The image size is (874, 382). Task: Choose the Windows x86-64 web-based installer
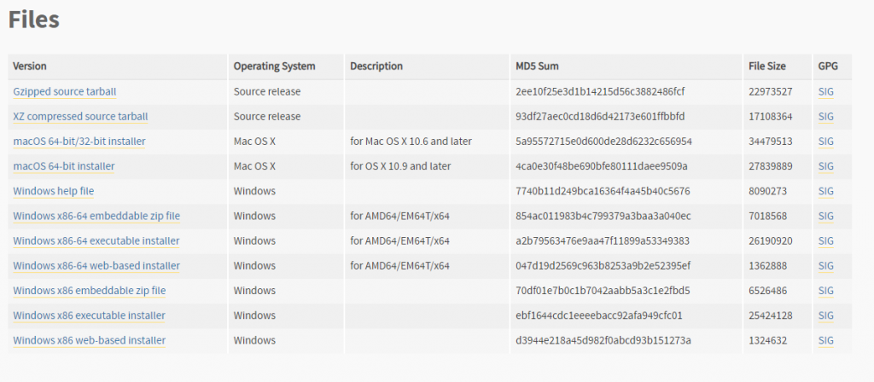click(96, 266)
